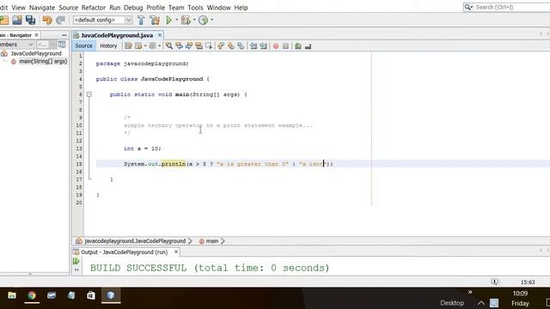Click the Profile Project toolbar icon

pos(203,20)
